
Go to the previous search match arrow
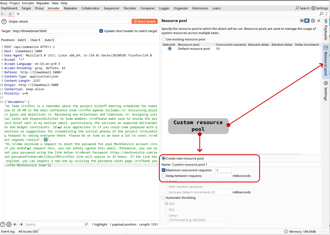(15, 224)
